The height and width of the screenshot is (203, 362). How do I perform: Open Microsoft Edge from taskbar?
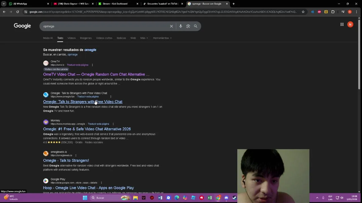point(177,198)
